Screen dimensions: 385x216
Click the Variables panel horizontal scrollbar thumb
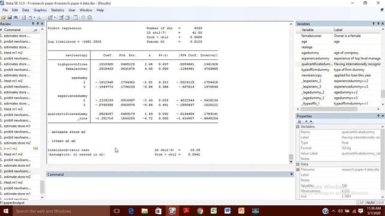click(329, 109)
